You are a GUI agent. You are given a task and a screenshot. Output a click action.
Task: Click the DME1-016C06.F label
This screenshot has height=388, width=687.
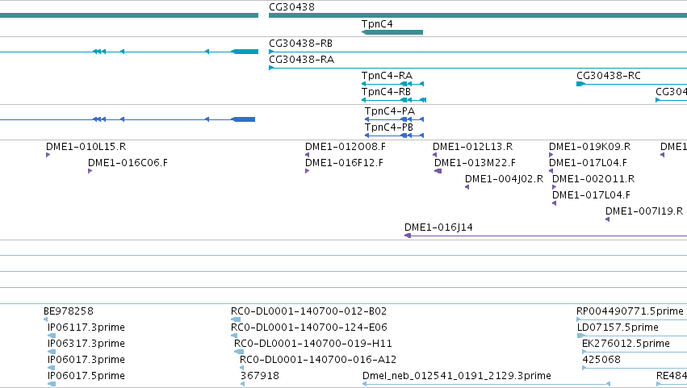tap(128, 163)
